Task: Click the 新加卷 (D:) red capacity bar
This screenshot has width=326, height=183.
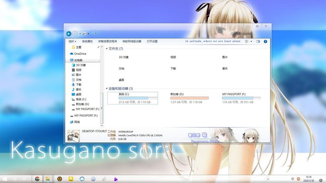Action: 190,98
